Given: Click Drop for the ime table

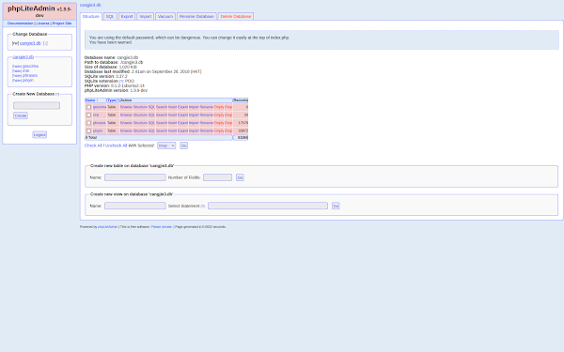Looking at the screenshot, I should (x=228, y=115).
